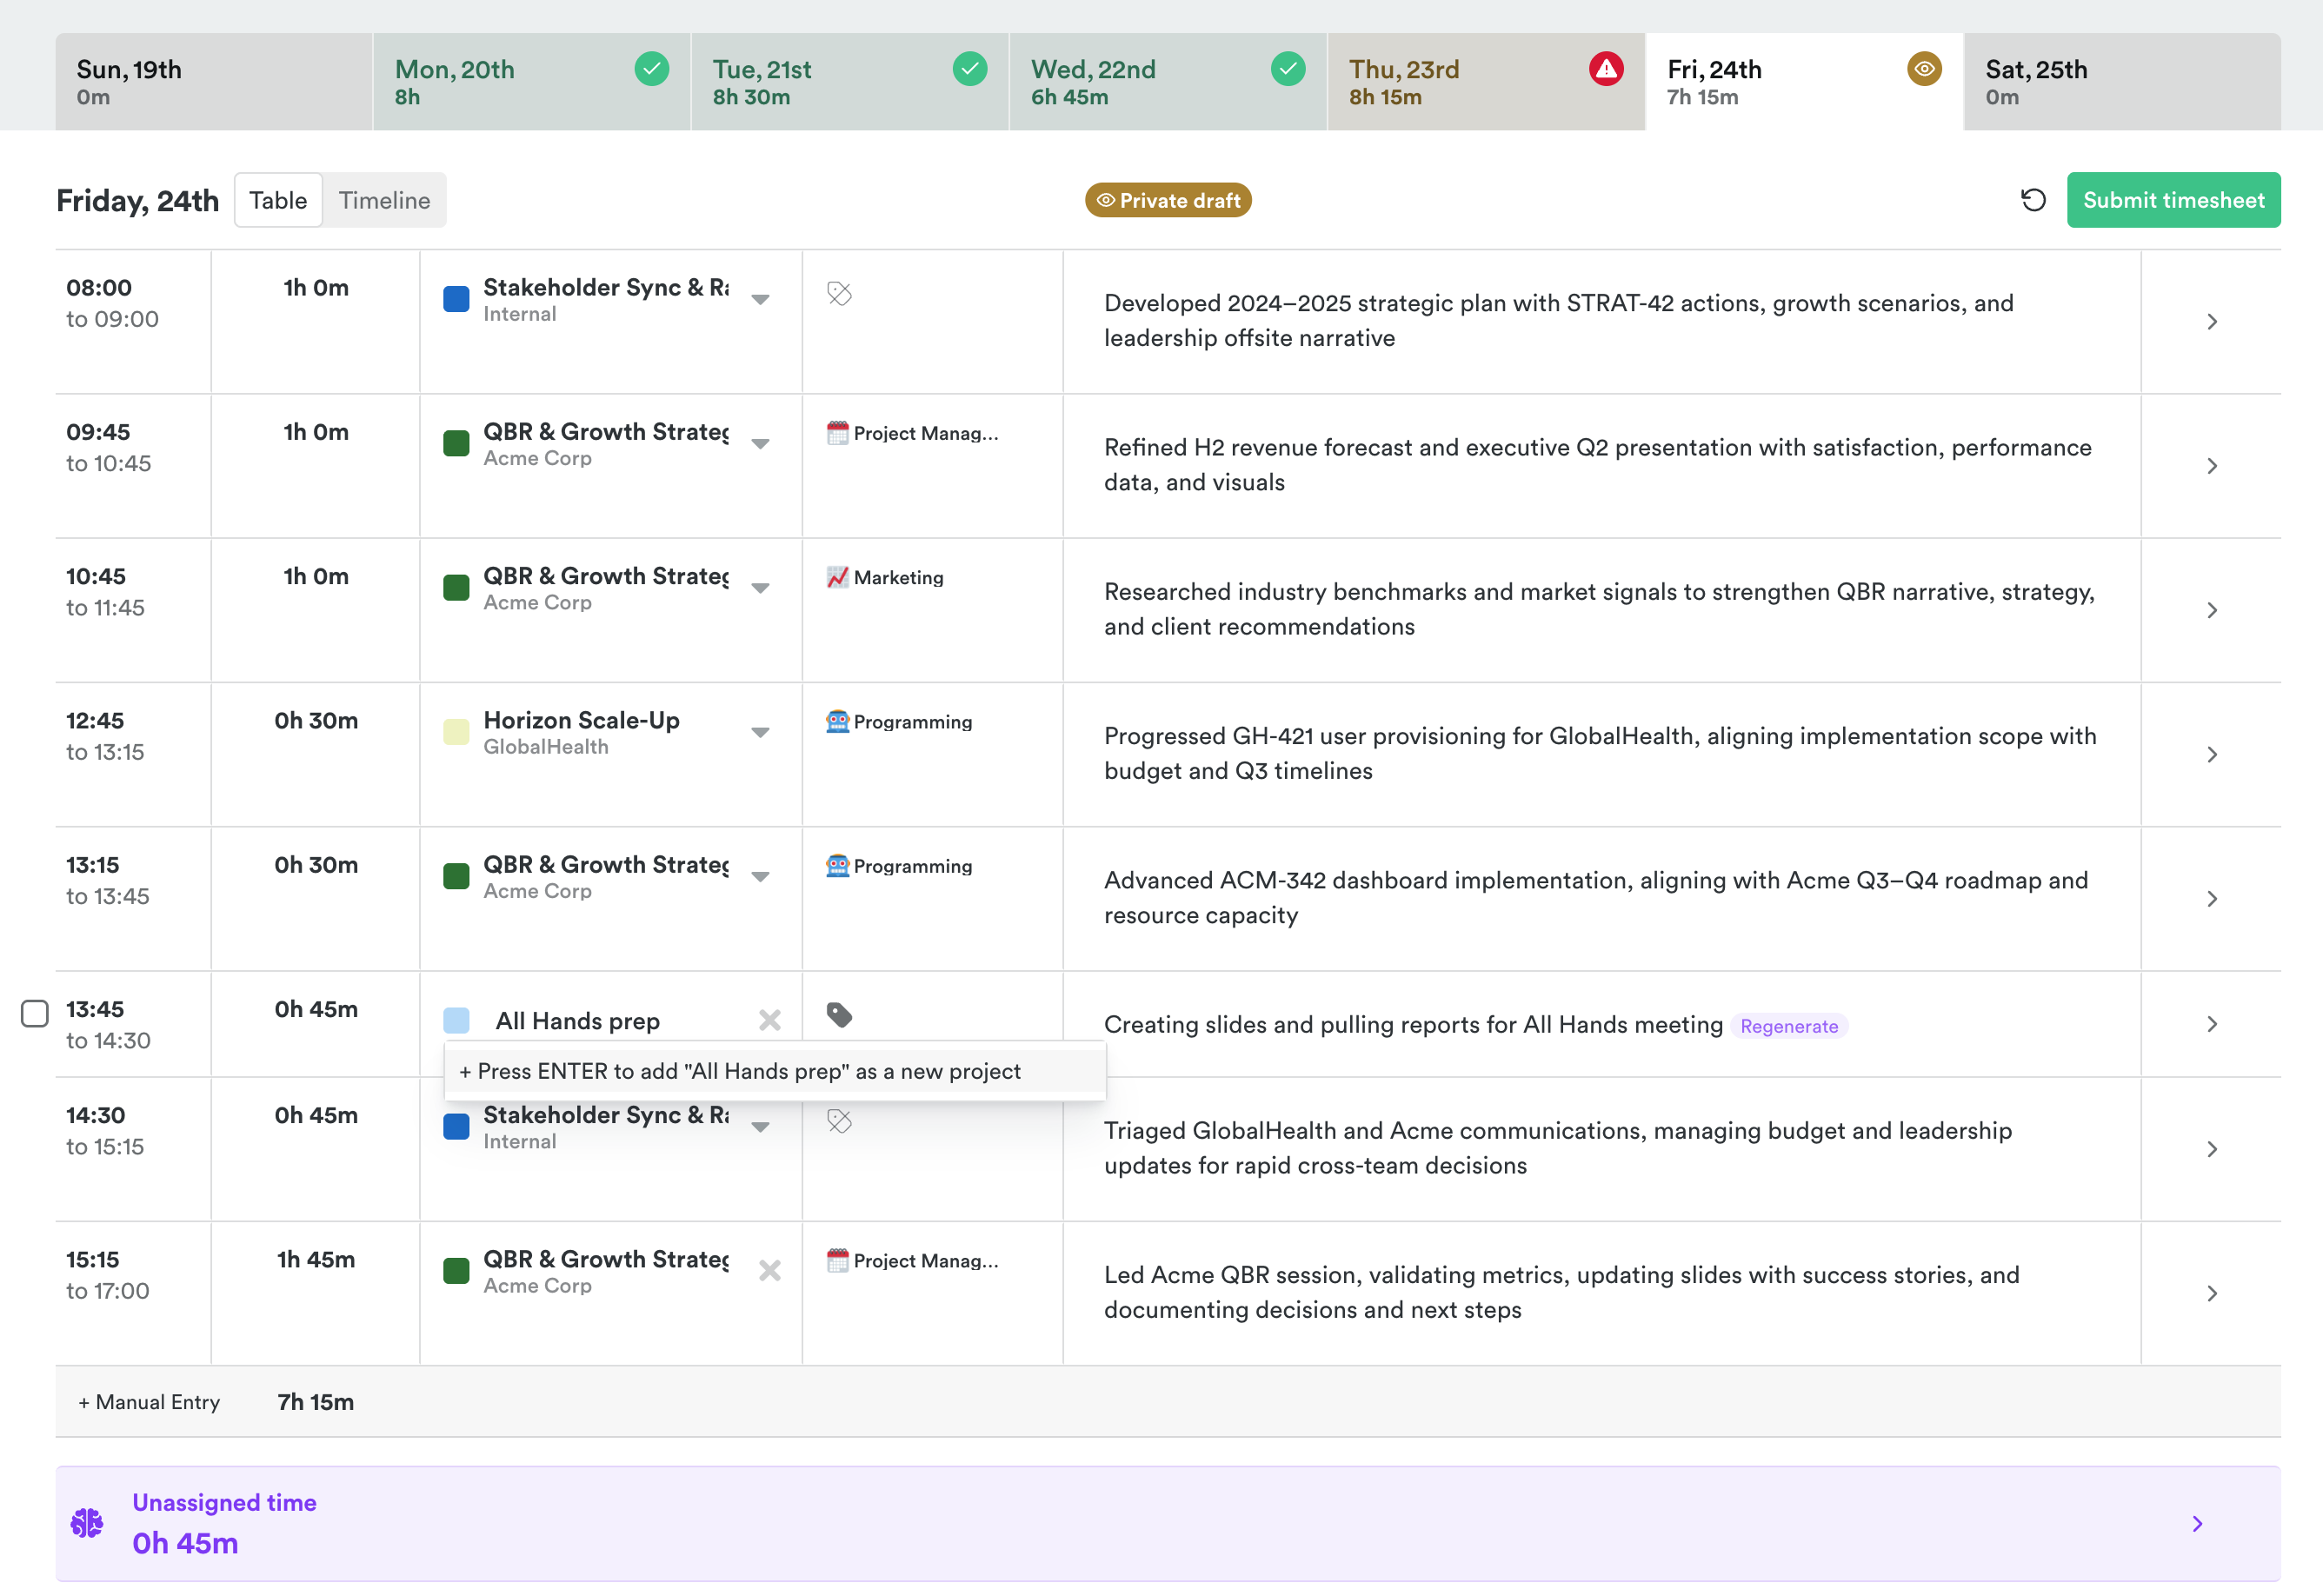This screenshot has width=2323, height=1596.
Task: Click Submit timesheet button
Action: point(2173,200)
